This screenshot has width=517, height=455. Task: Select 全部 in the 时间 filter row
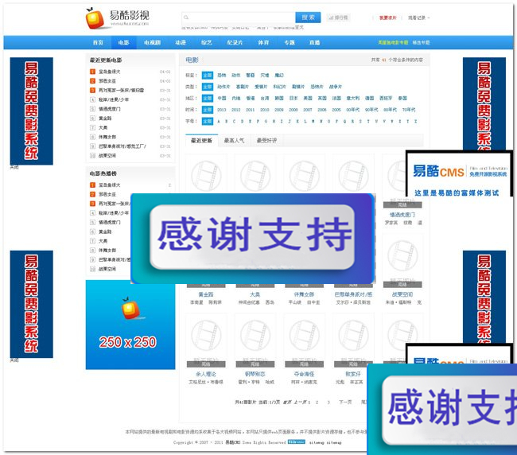208,110
